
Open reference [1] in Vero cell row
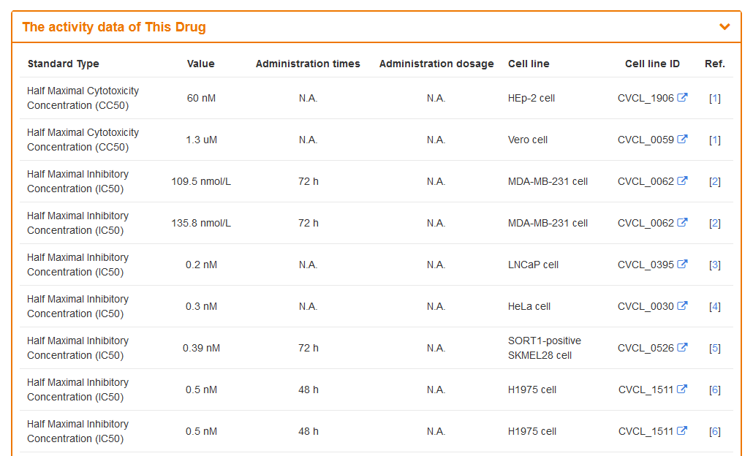[x=714, y=140]
